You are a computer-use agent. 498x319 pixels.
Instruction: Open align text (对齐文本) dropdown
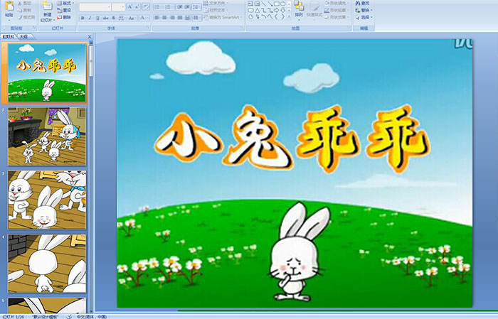pos(216,10)
